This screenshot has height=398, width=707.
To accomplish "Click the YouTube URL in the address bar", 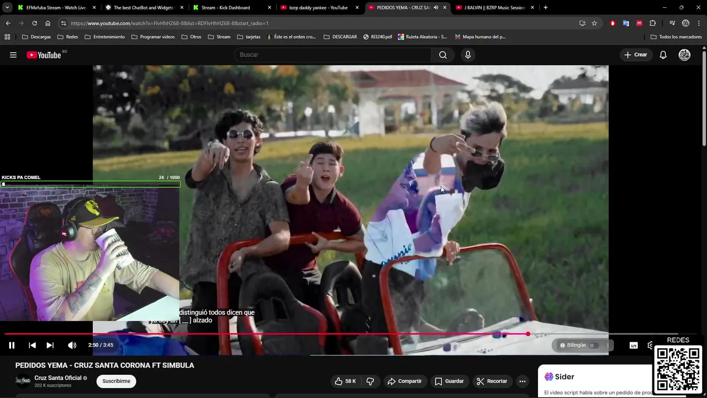I will click(x=170, y=23).
